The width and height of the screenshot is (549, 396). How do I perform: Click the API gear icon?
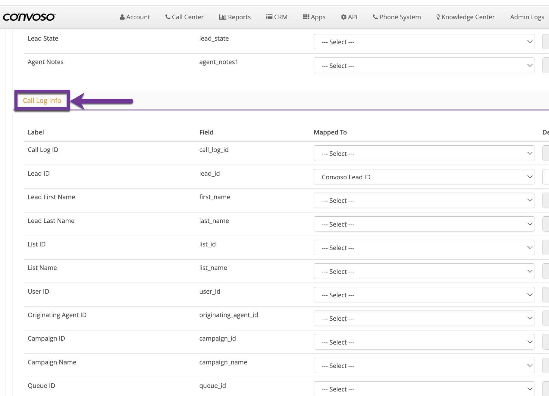(x=344, y=17)
